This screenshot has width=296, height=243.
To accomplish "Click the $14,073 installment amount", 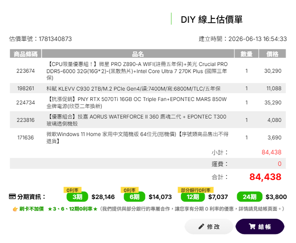I will [160, 197].
